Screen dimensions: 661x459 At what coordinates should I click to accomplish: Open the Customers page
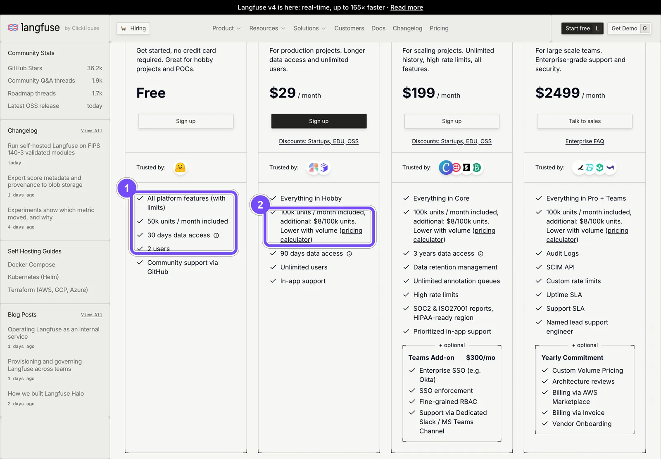pos(349,28)
